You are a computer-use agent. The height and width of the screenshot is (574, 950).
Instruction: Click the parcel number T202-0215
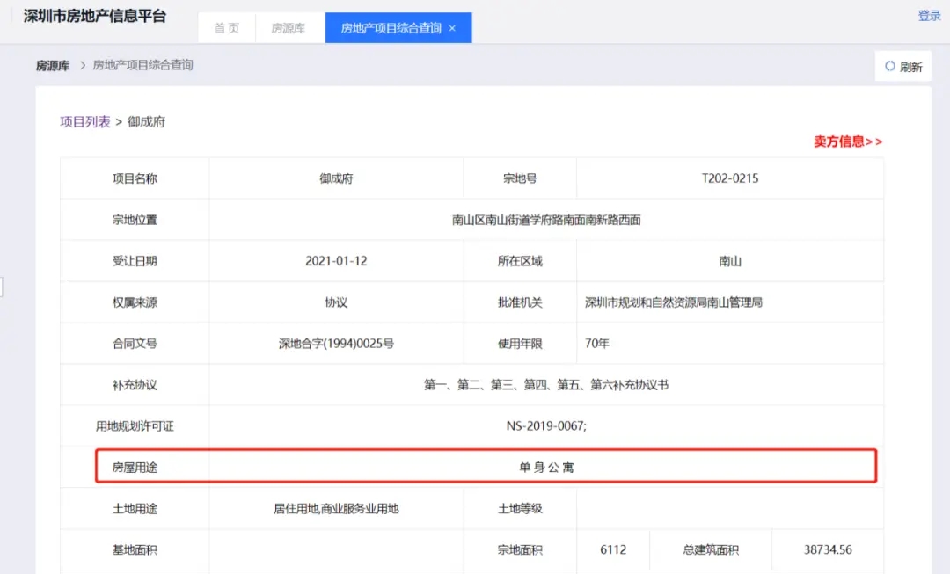[730, 178]
